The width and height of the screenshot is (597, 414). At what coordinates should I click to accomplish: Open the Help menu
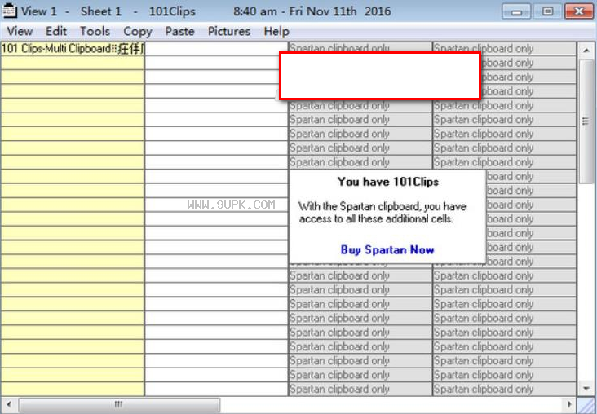tap(276, 31)
